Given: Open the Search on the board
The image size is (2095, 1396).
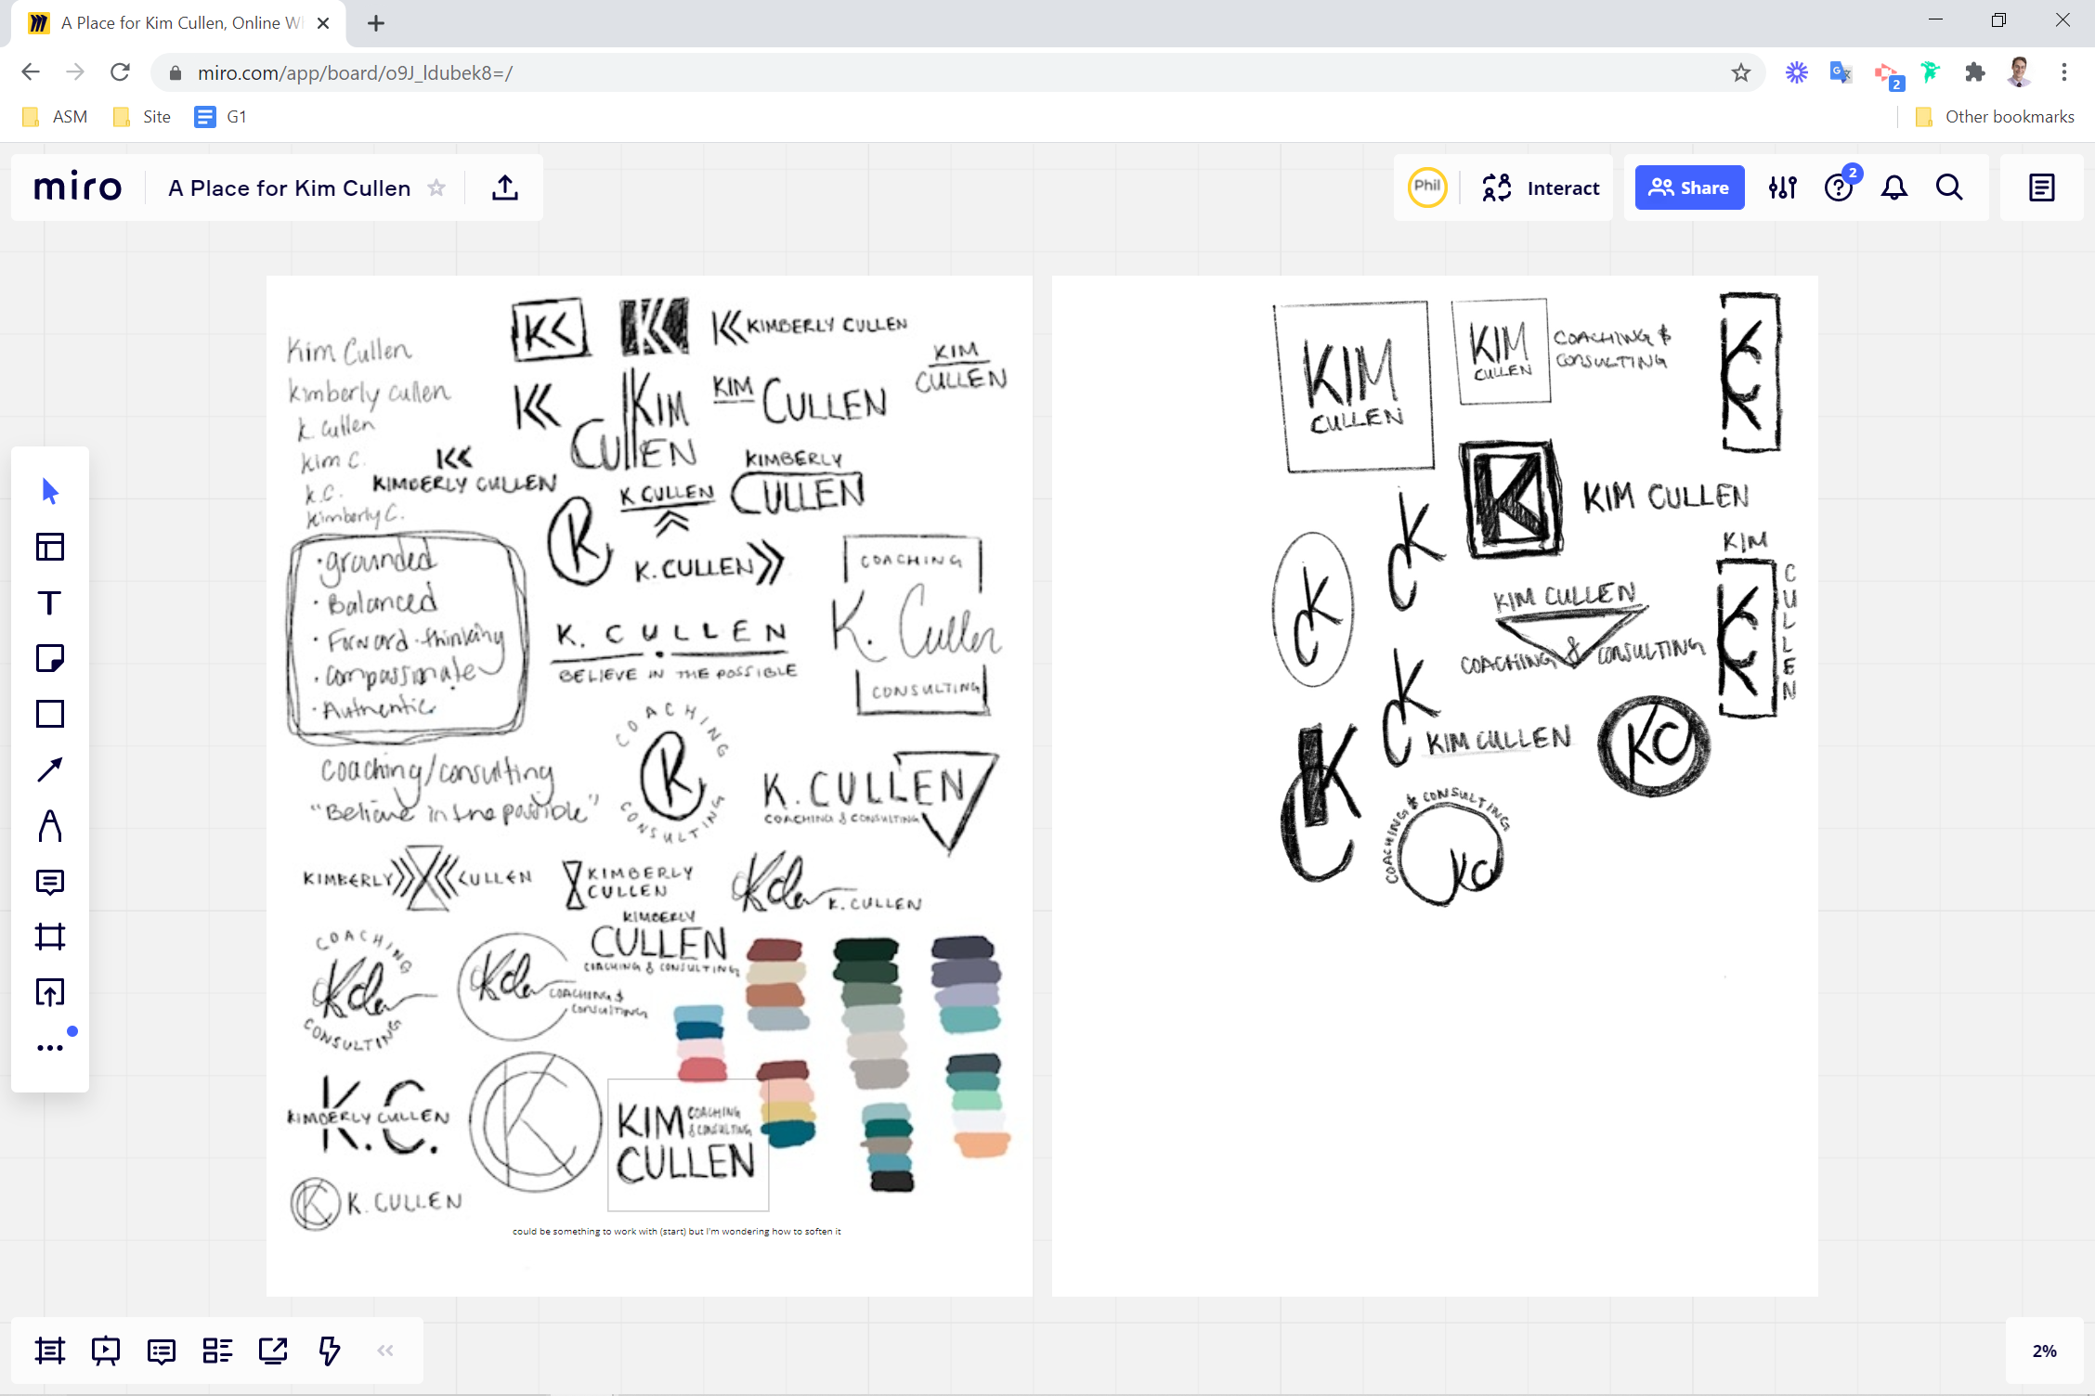Looking at the screenshot, I should pos(1949,187).
